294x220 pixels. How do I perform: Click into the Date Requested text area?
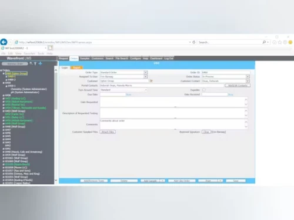174,102
